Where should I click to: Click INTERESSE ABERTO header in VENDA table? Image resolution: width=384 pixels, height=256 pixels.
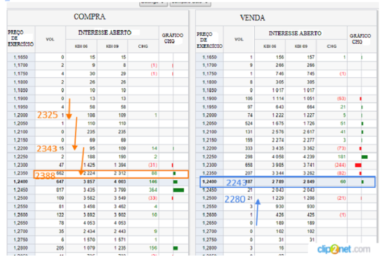(294, 34)
